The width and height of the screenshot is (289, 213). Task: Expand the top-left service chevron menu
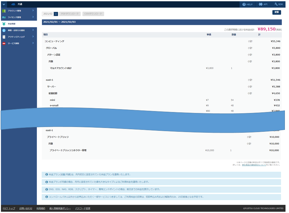(x=4, y=4)
